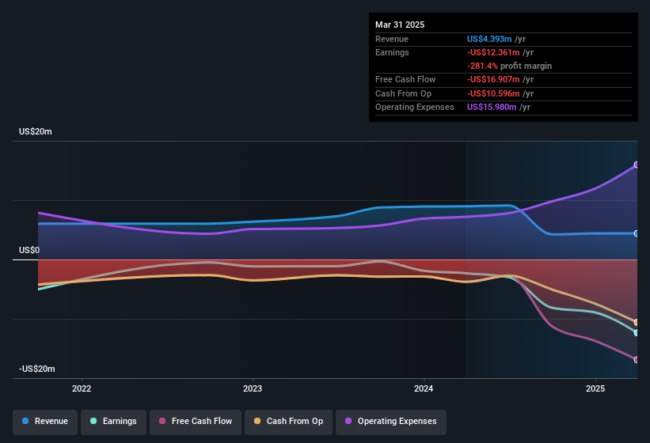Click the 2023 x-axis label
Screen dimensions: 650x443
[253, 388]
